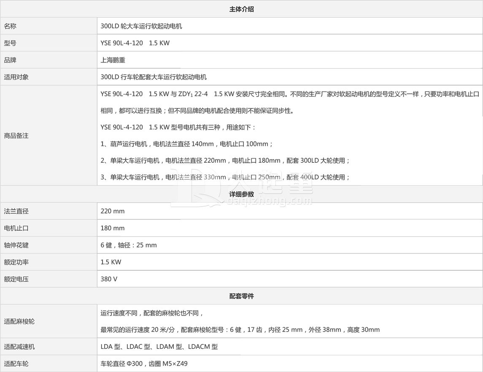The height and width of the screenshot is (372, 483).
Task: Click the 6 键，轴径：25 mm value
Action: [x=129, y=245]
